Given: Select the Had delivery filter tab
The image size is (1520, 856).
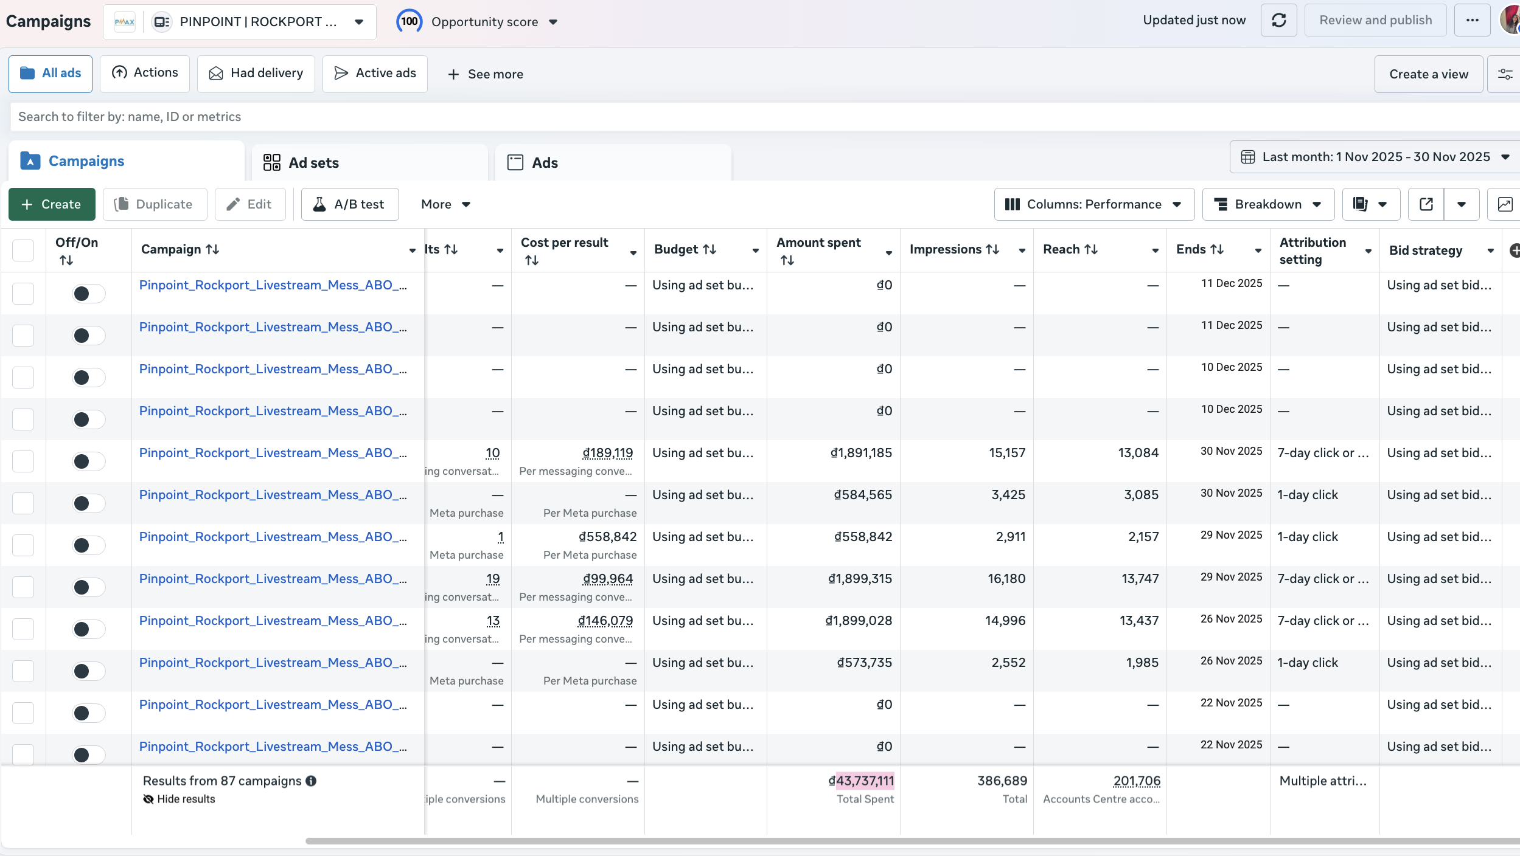Looking at the screenshot, I should 256,74.
